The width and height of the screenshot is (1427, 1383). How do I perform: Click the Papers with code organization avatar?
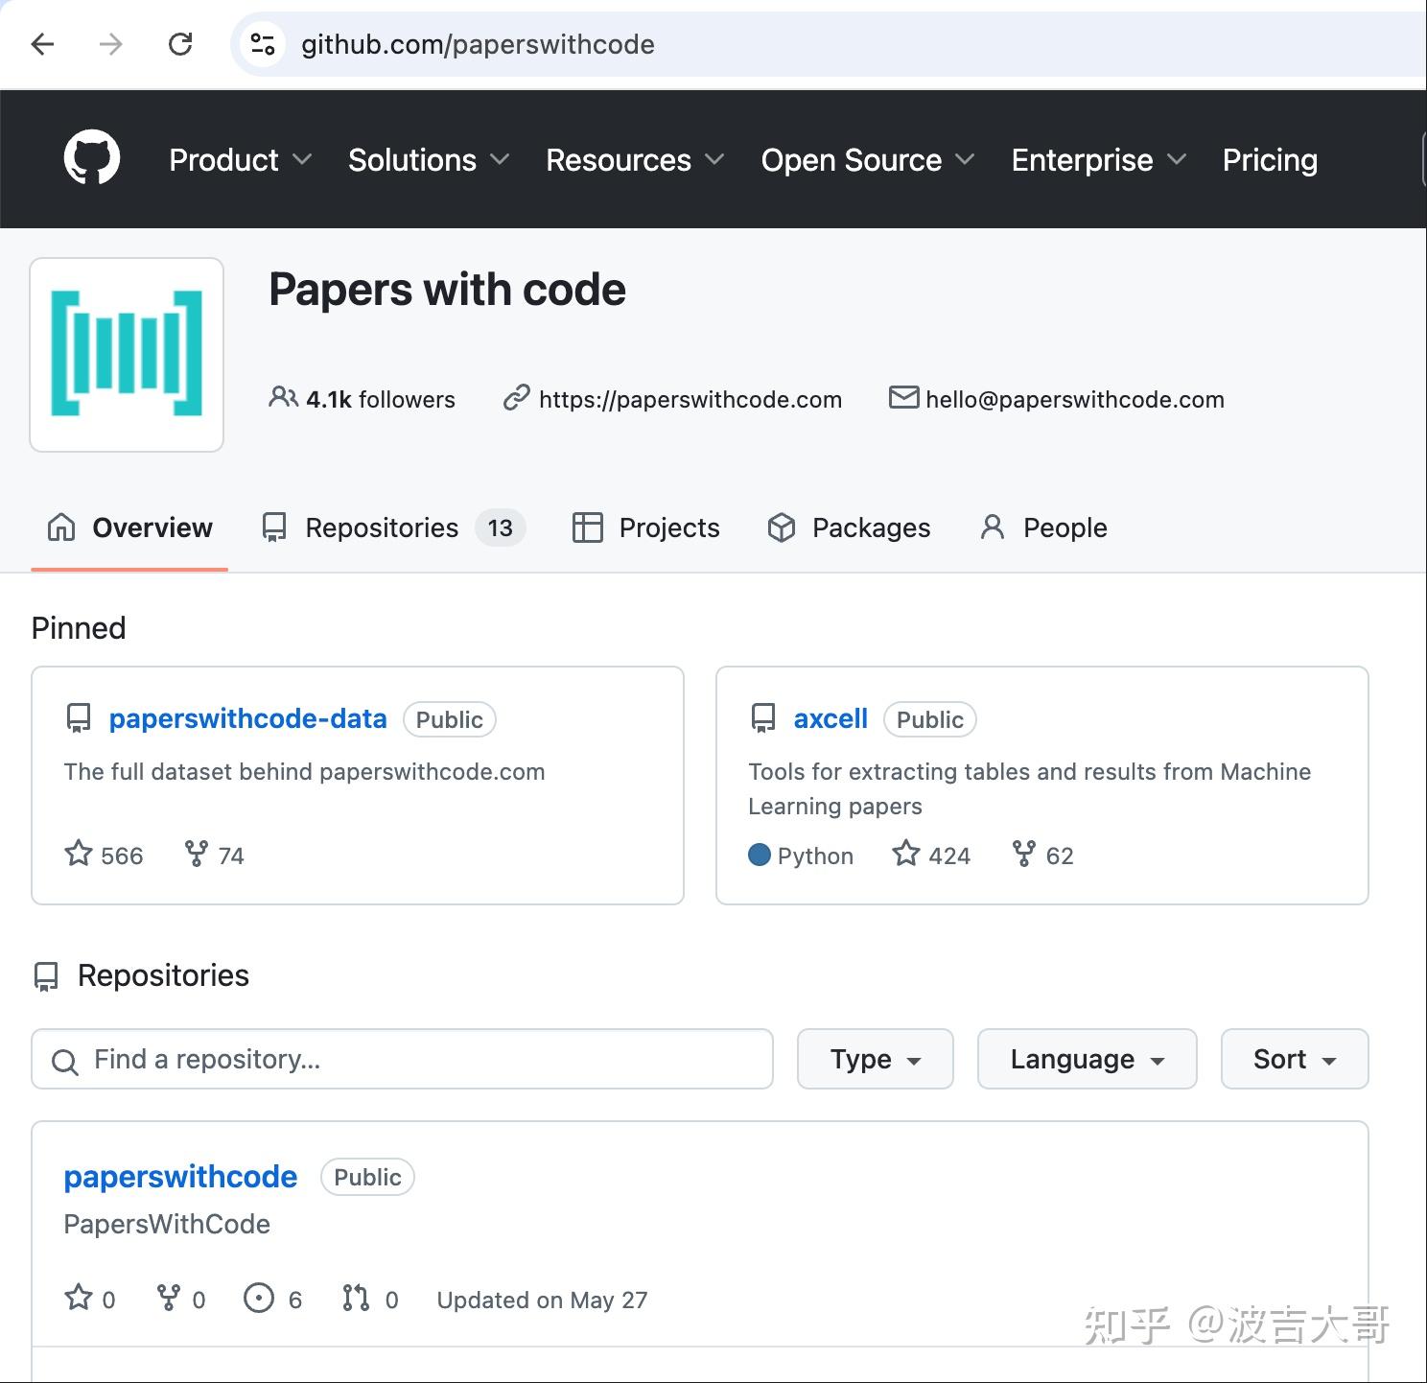(x=126, y=354)
